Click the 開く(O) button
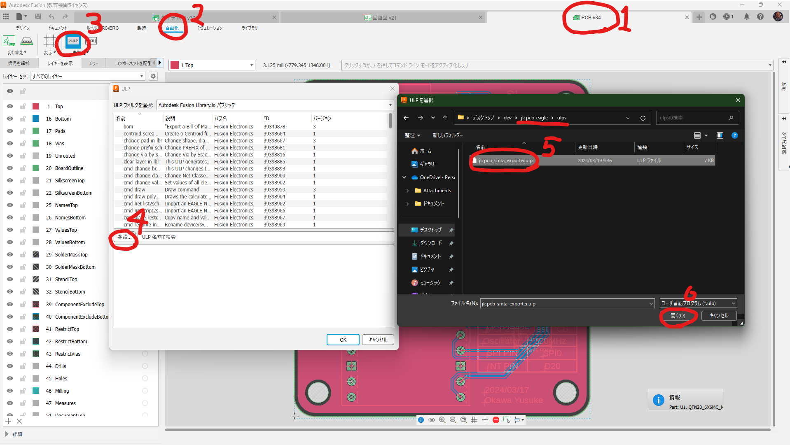Image resolution: width=790 pixels, height=445 pixels. click(x=678, y=316)
